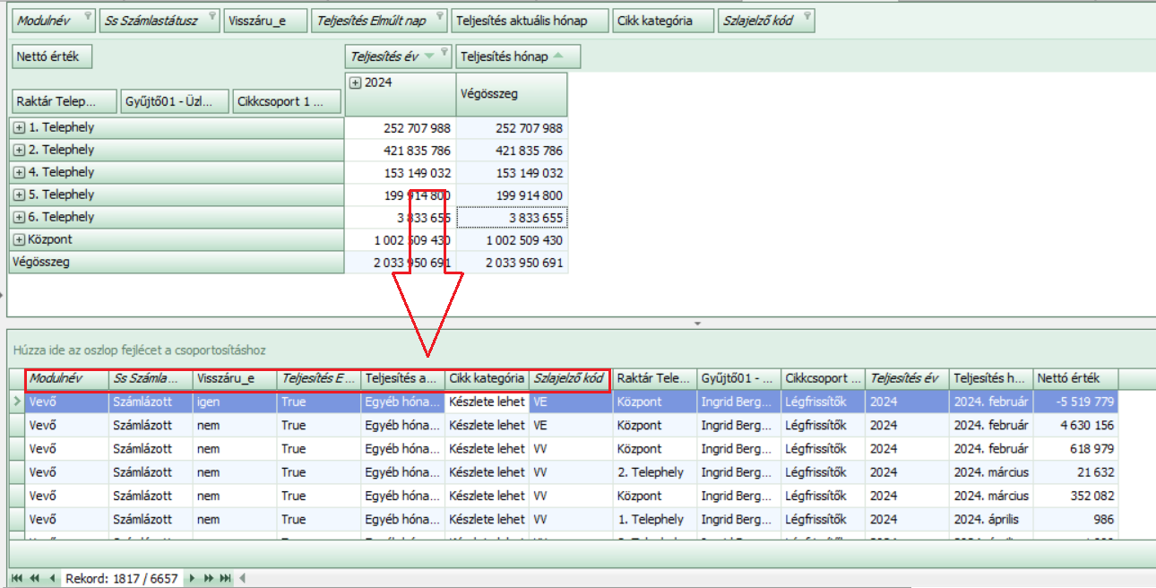Sort grid by Nettó érték column header

[x=1075, y=379]
